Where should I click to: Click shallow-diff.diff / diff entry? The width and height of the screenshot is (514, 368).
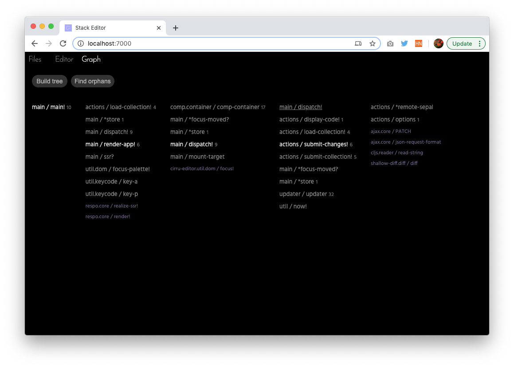point(394,163)
